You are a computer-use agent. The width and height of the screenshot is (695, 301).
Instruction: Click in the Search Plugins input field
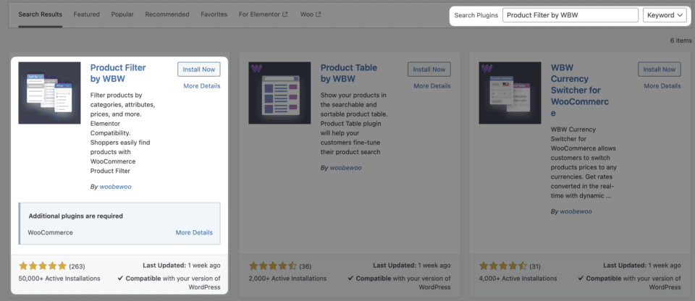tap(570, 15)
